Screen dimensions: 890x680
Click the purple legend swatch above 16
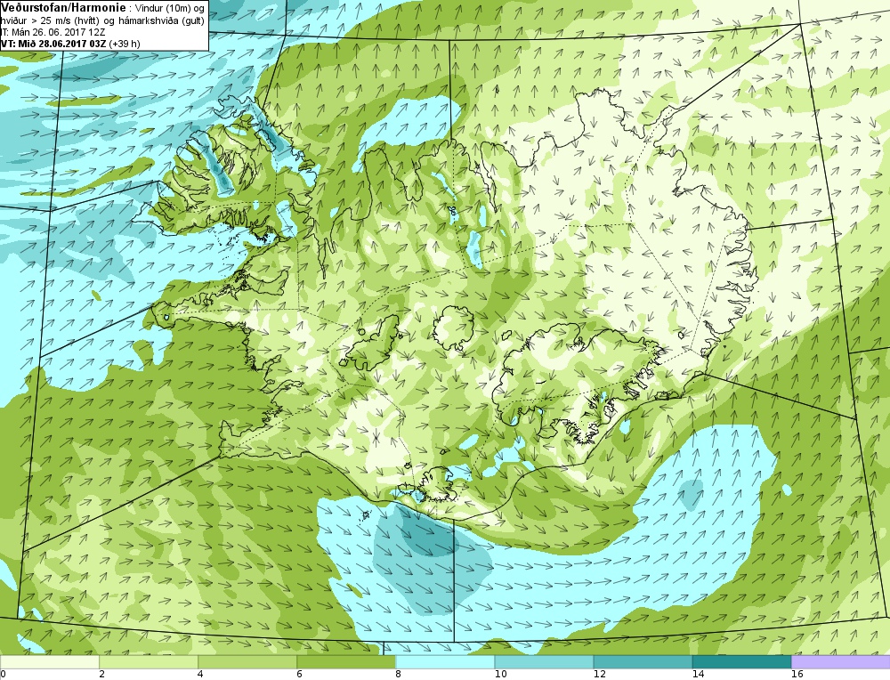pyautogui.click(x=840, y=662)
